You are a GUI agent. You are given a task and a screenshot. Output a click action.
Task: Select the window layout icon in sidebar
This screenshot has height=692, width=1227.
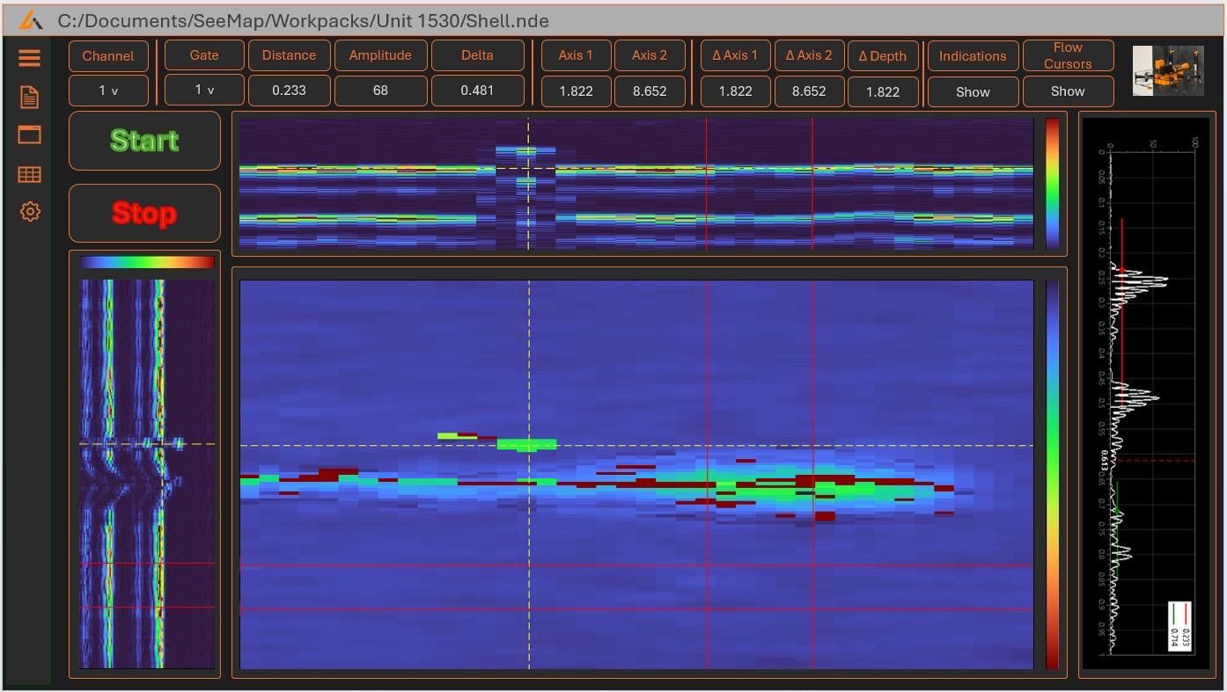coord(29,135)
